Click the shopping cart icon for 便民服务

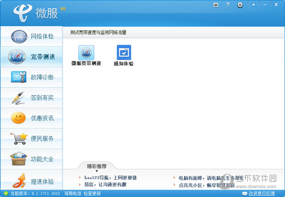(x=19, y=138)
